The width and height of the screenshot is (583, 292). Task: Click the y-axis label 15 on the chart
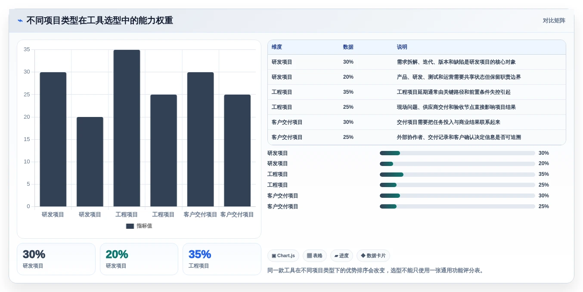click(x=27, y=139)
